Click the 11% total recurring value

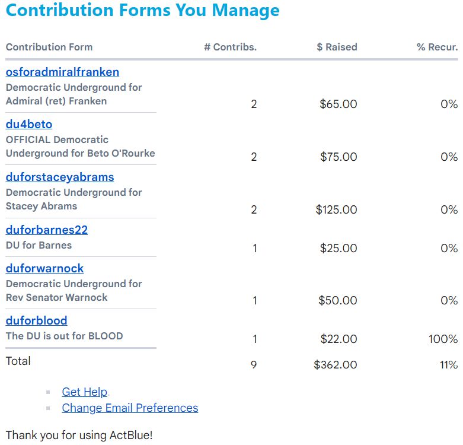tap(449, 365)
